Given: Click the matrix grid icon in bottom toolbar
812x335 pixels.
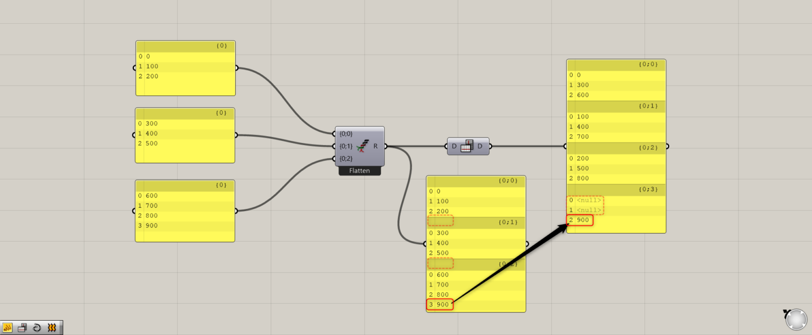Looking at the screenshot, I should [x=22, y=328].
